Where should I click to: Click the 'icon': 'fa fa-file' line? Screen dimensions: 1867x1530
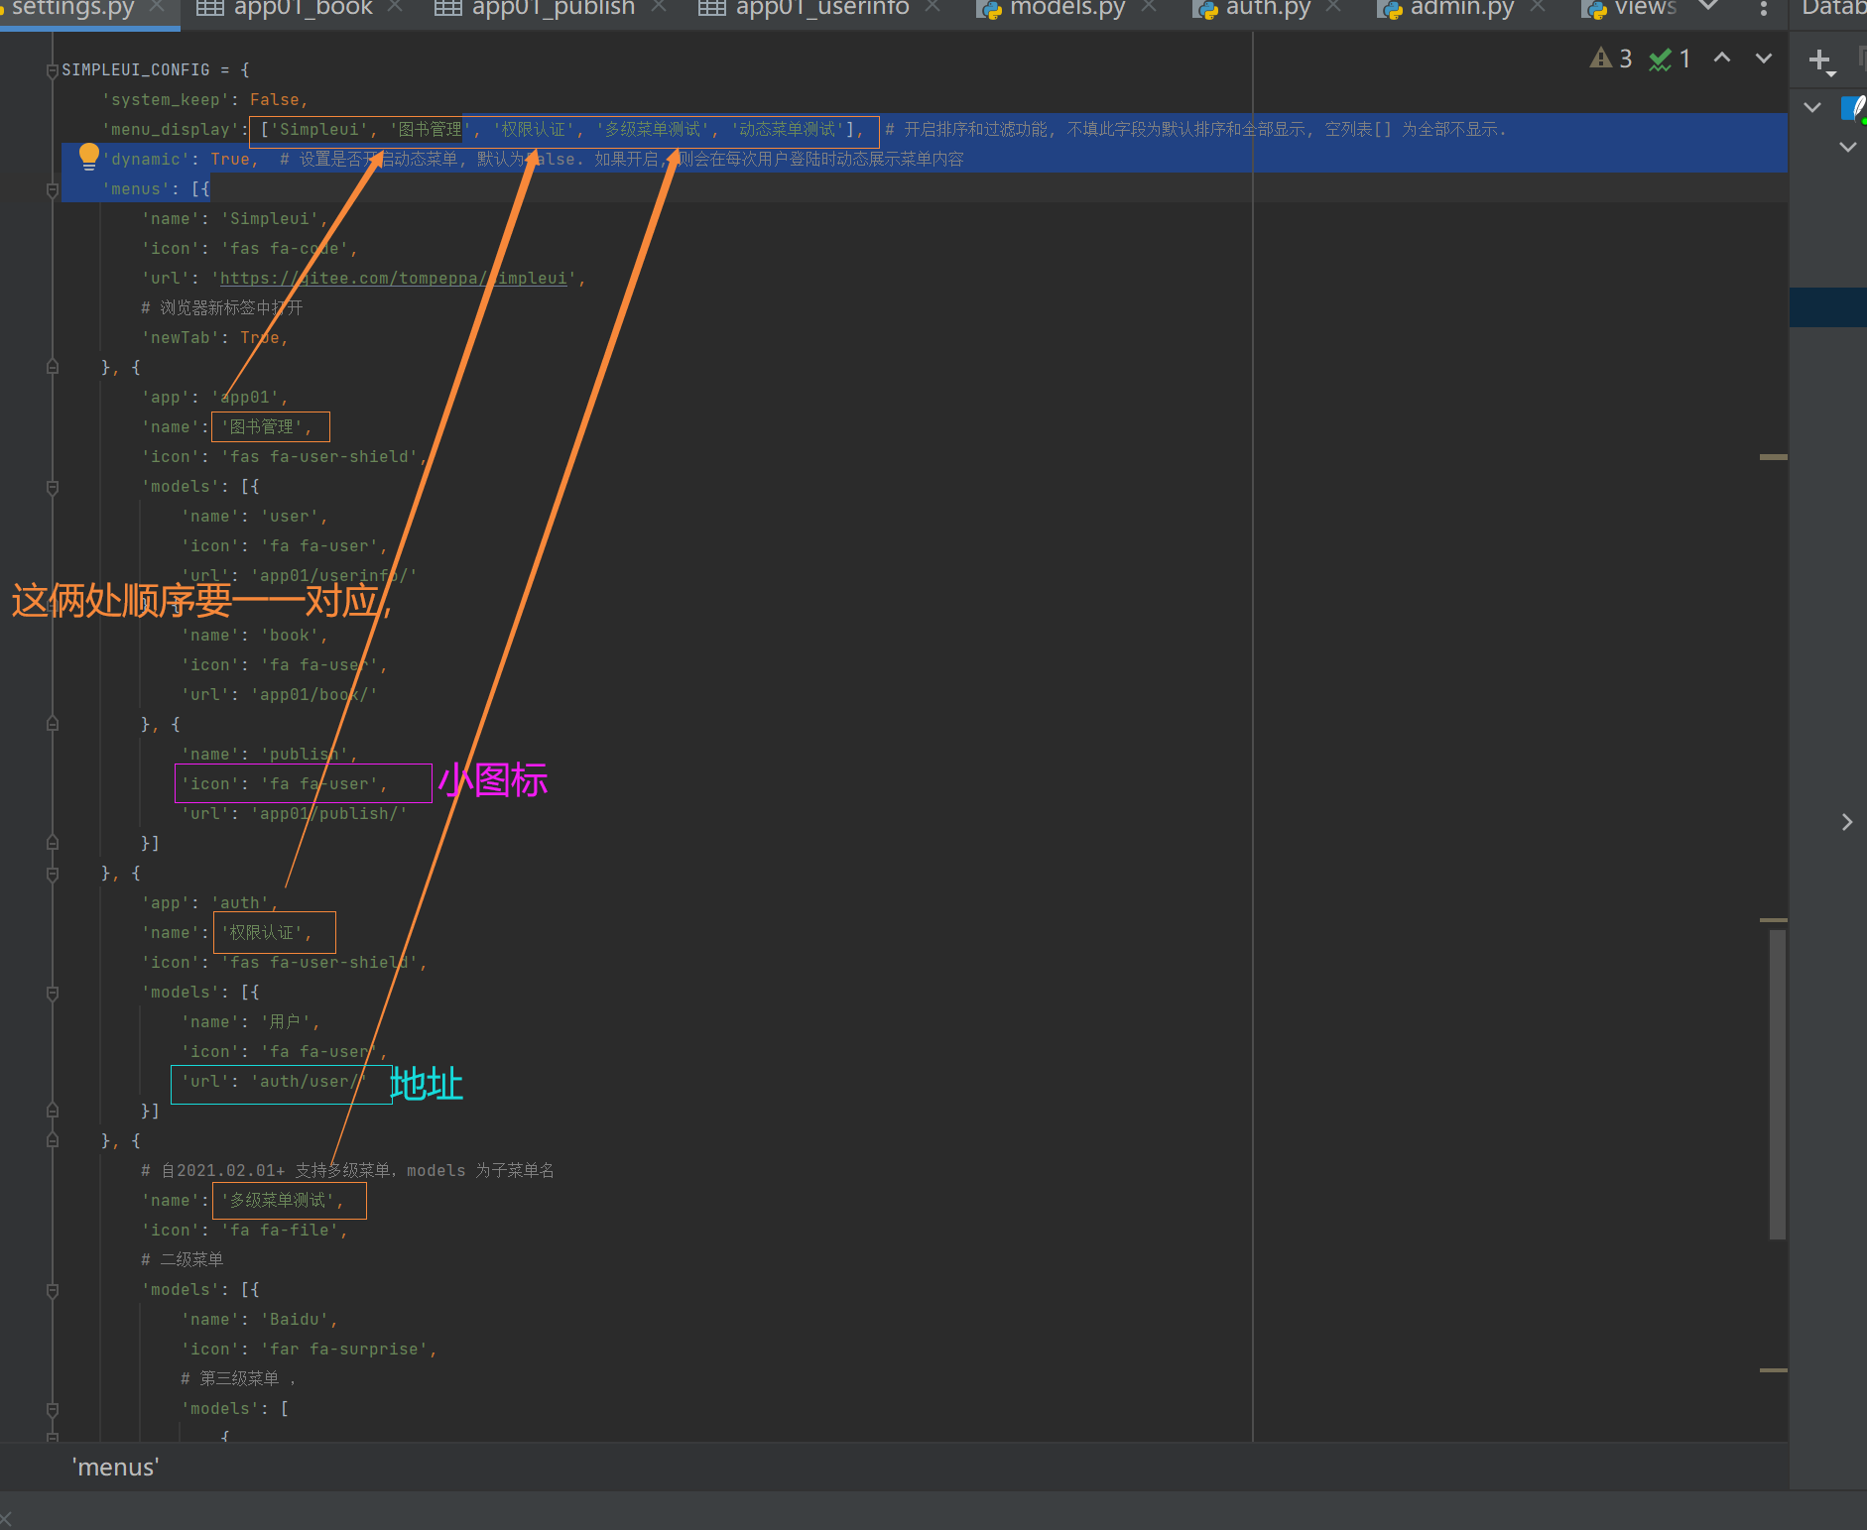click(x=244, y=1231)
